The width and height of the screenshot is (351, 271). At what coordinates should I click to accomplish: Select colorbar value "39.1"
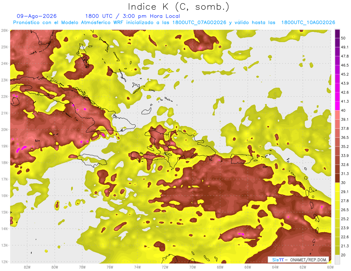[x=345, y=119]
